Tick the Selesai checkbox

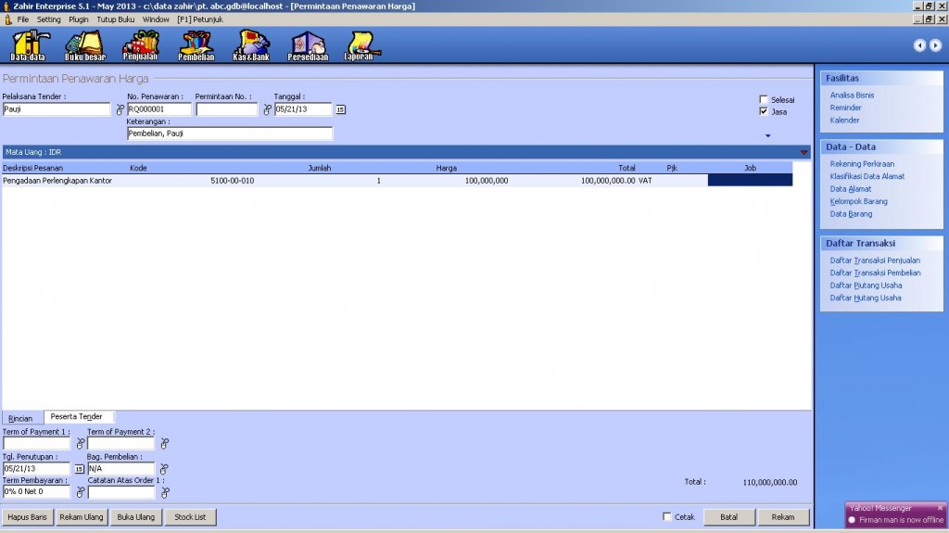(x=764, y=99)
